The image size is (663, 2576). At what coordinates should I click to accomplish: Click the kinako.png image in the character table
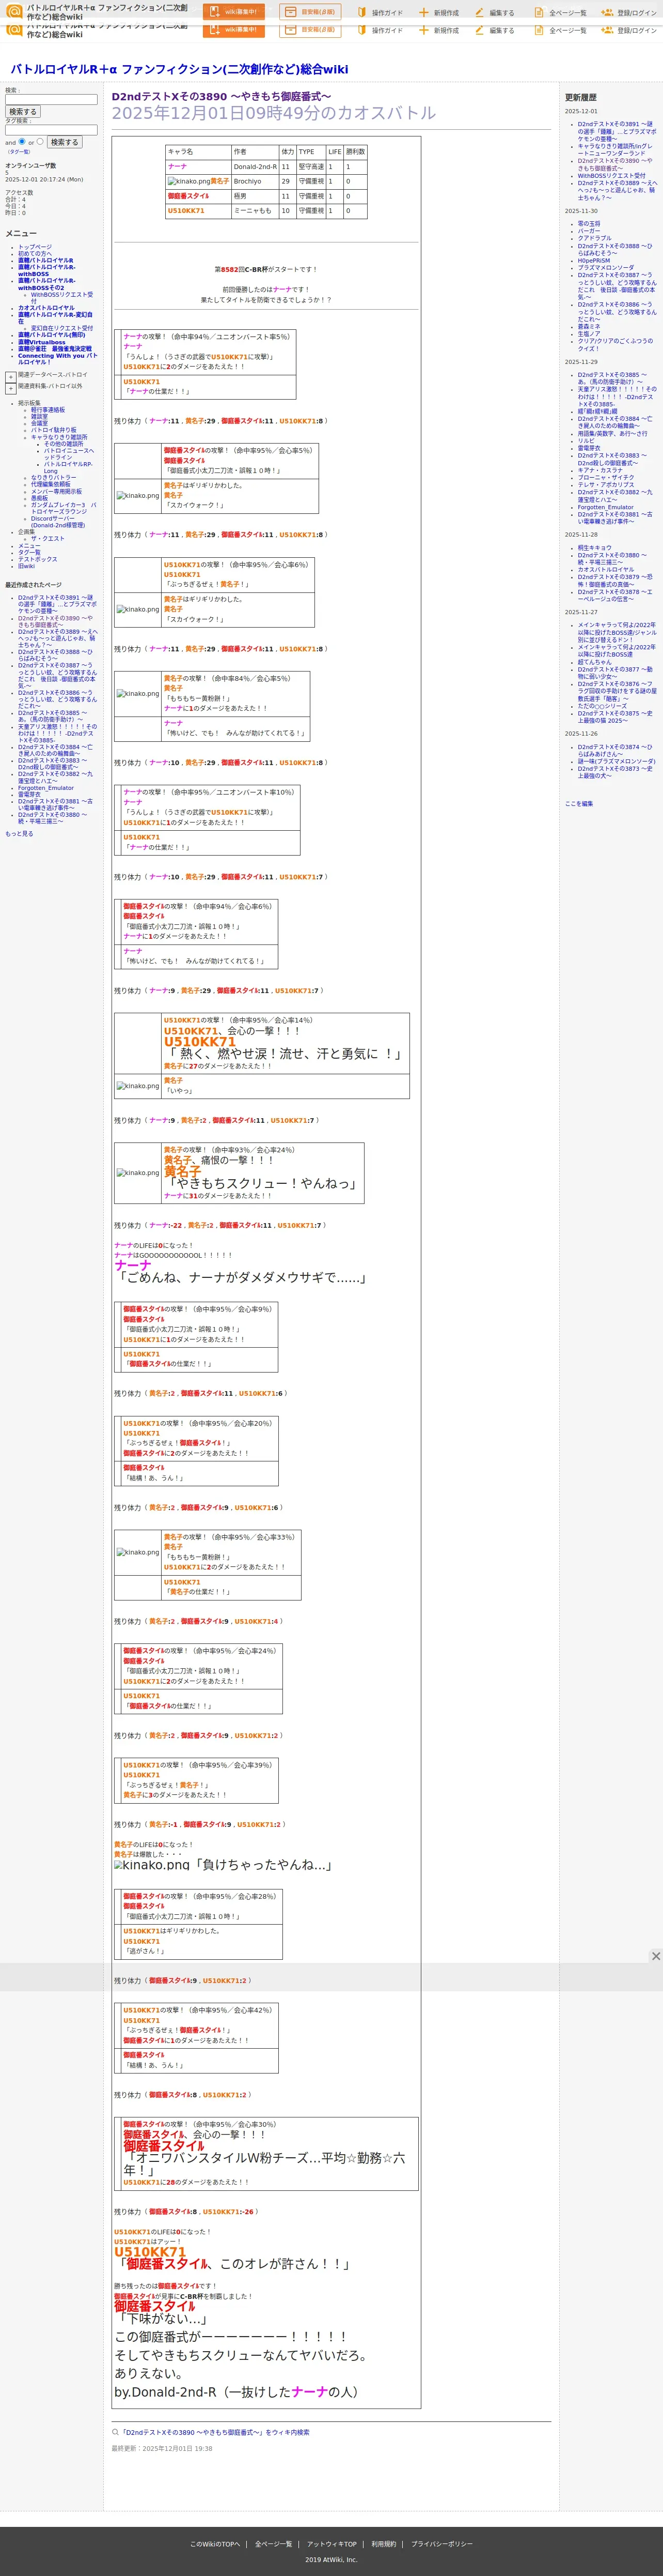(188, 182)
